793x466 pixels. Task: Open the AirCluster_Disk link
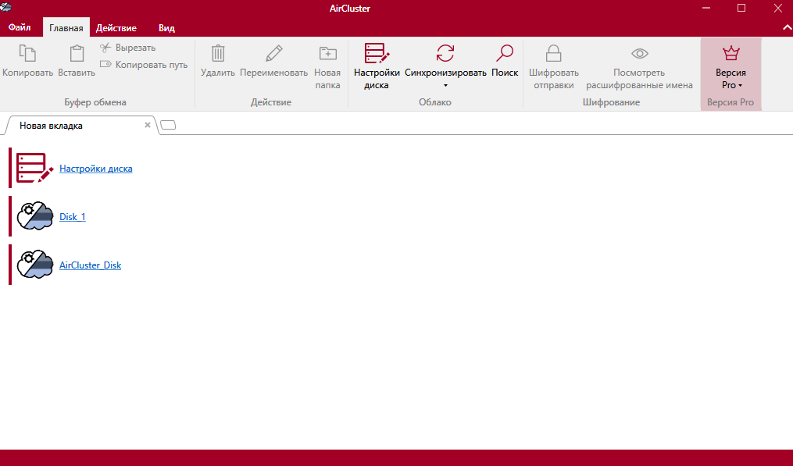(x=90, y=265)
